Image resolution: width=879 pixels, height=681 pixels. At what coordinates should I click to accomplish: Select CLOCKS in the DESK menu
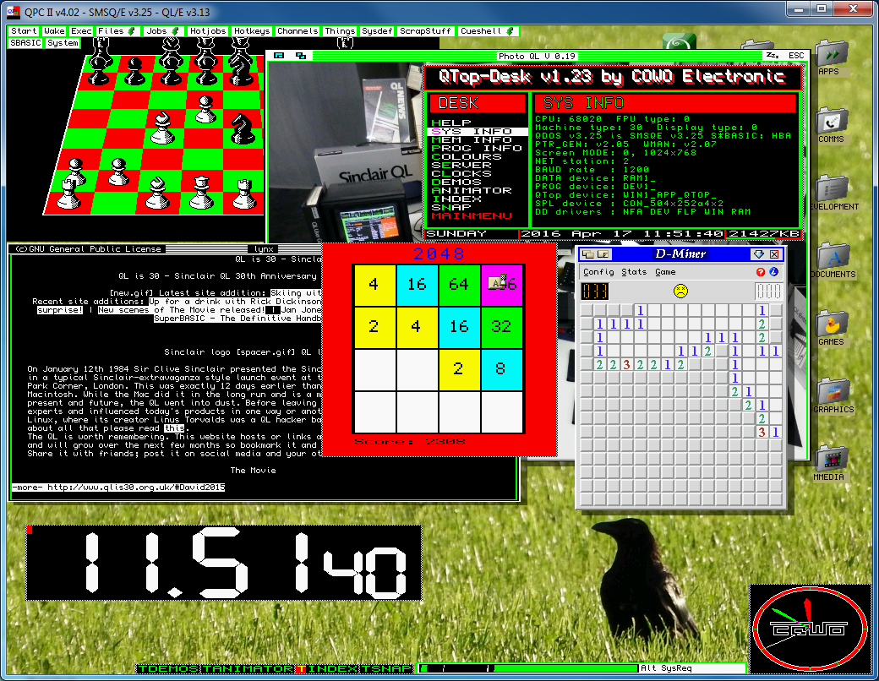(461, 173)
